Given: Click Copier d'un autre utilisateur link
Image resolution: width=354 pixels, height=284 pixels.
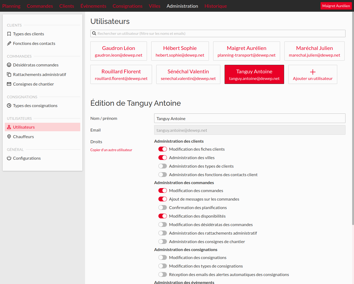Looking at the screenshot, I should (111, 150).
